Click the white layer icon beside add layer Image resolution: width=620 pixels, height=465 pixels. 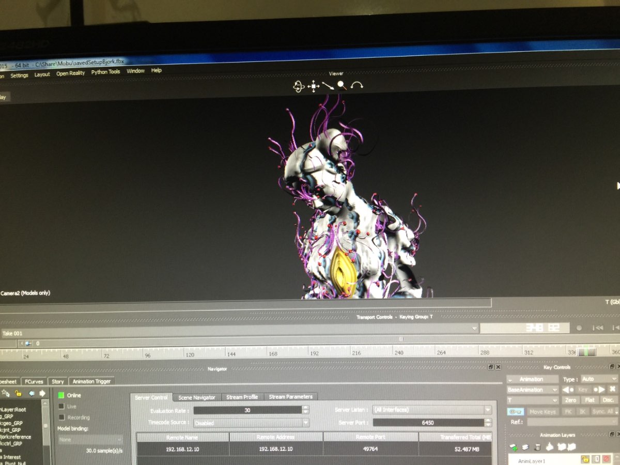525,447
